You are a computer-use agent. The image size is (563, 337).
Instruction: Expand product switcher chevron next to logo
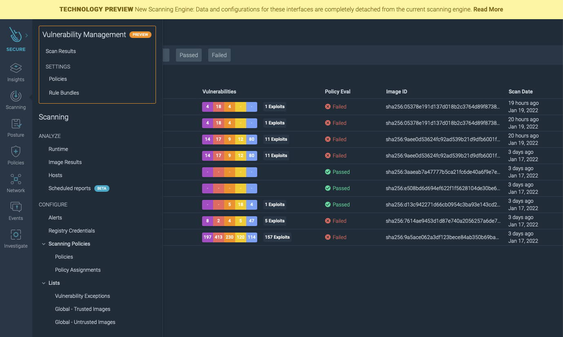[27, 35]
